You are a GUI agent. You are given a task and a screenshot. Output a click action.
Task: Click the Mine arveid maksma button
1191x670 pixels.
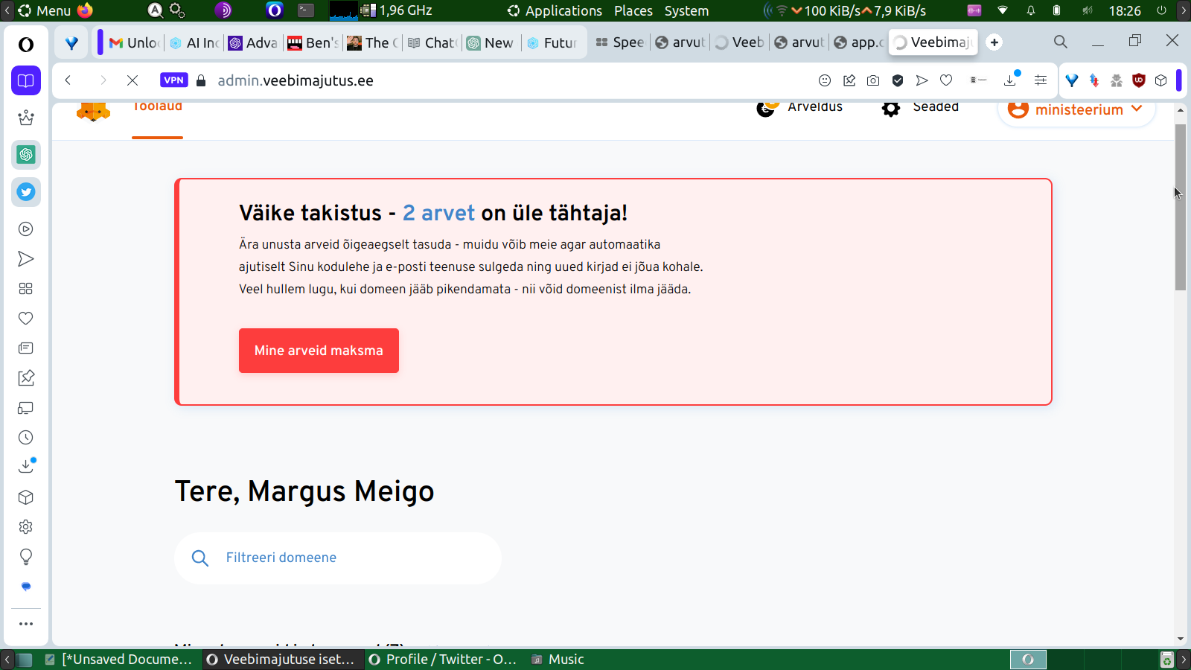(319, 351)
